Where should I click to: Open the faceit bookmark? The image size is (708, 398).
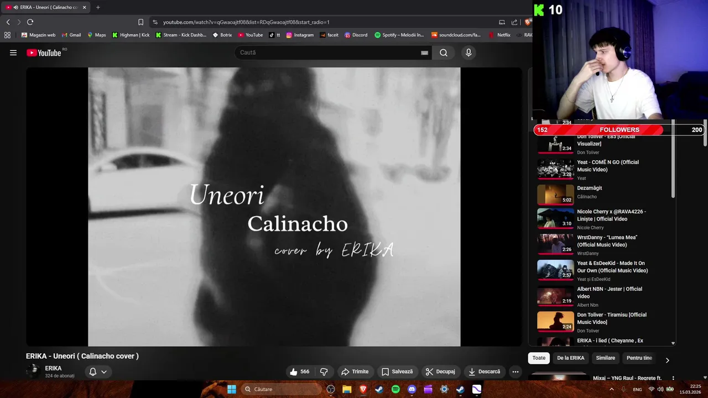(x=329, y=35)
